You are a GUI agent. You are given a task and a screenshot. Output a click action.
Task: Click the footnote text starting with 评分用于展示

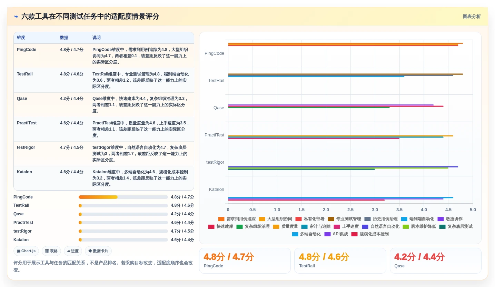point(103,266)
